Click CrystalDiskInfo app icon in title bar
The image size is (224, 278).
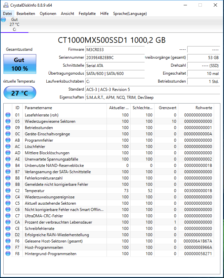6,5
